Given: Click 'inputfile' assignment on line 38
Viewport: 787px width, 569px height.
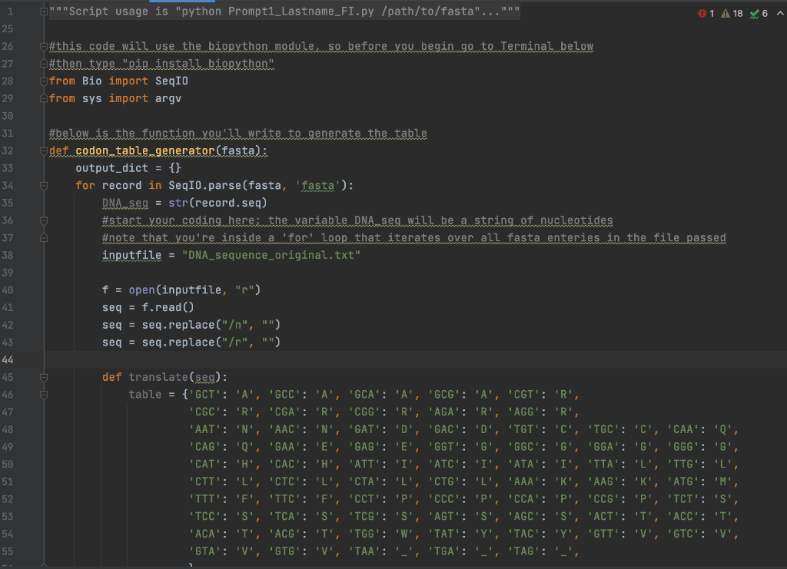Looking at the screenshot, I should click(x=132, y=256).
